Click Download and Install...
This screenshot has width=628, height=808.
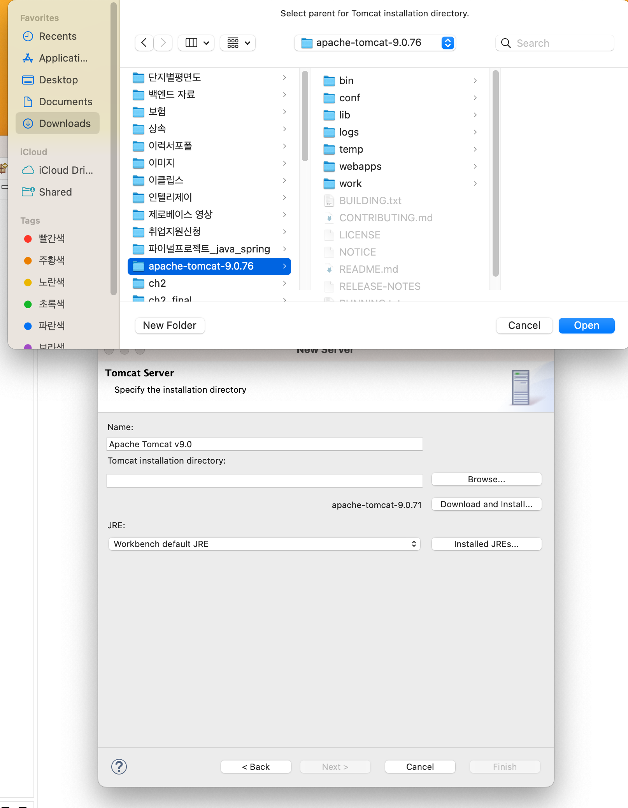coord(486,504)
